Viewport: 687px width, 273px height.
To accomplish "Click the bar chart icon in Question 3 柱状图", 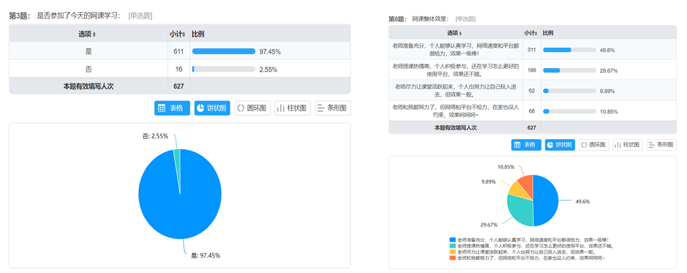I will pos(281,108).
